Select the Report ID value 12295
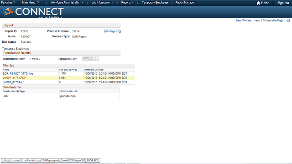Viewport: 292px width, 164px height. [x=24, y=31]
